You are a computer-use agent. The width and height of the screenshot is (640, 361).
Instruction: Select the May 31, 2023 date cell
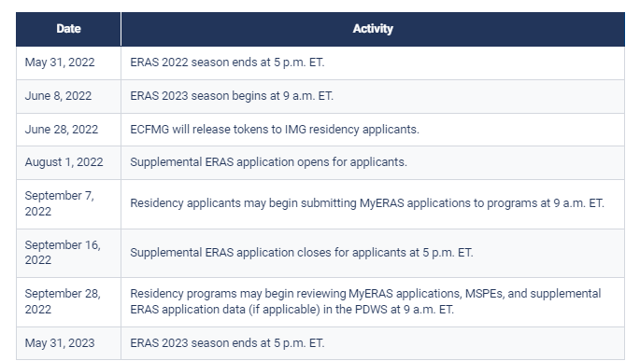tap(68, 343)
